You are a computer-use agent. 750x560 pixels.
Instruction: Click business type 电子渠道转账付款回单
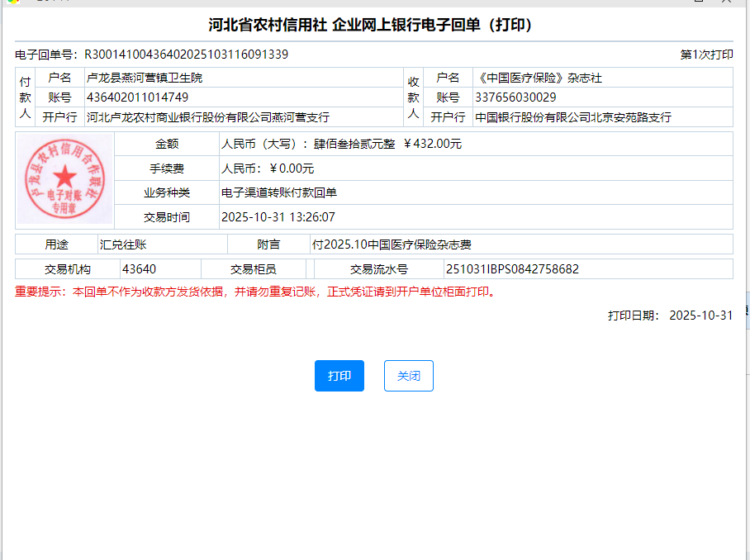coord(279,192)
